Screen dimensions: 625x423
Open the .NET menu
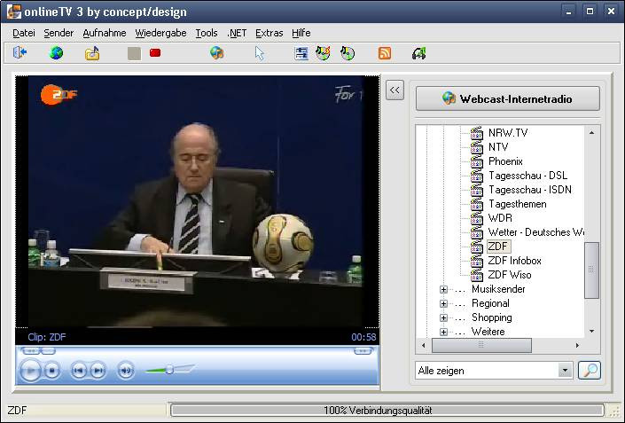[237, 33]
